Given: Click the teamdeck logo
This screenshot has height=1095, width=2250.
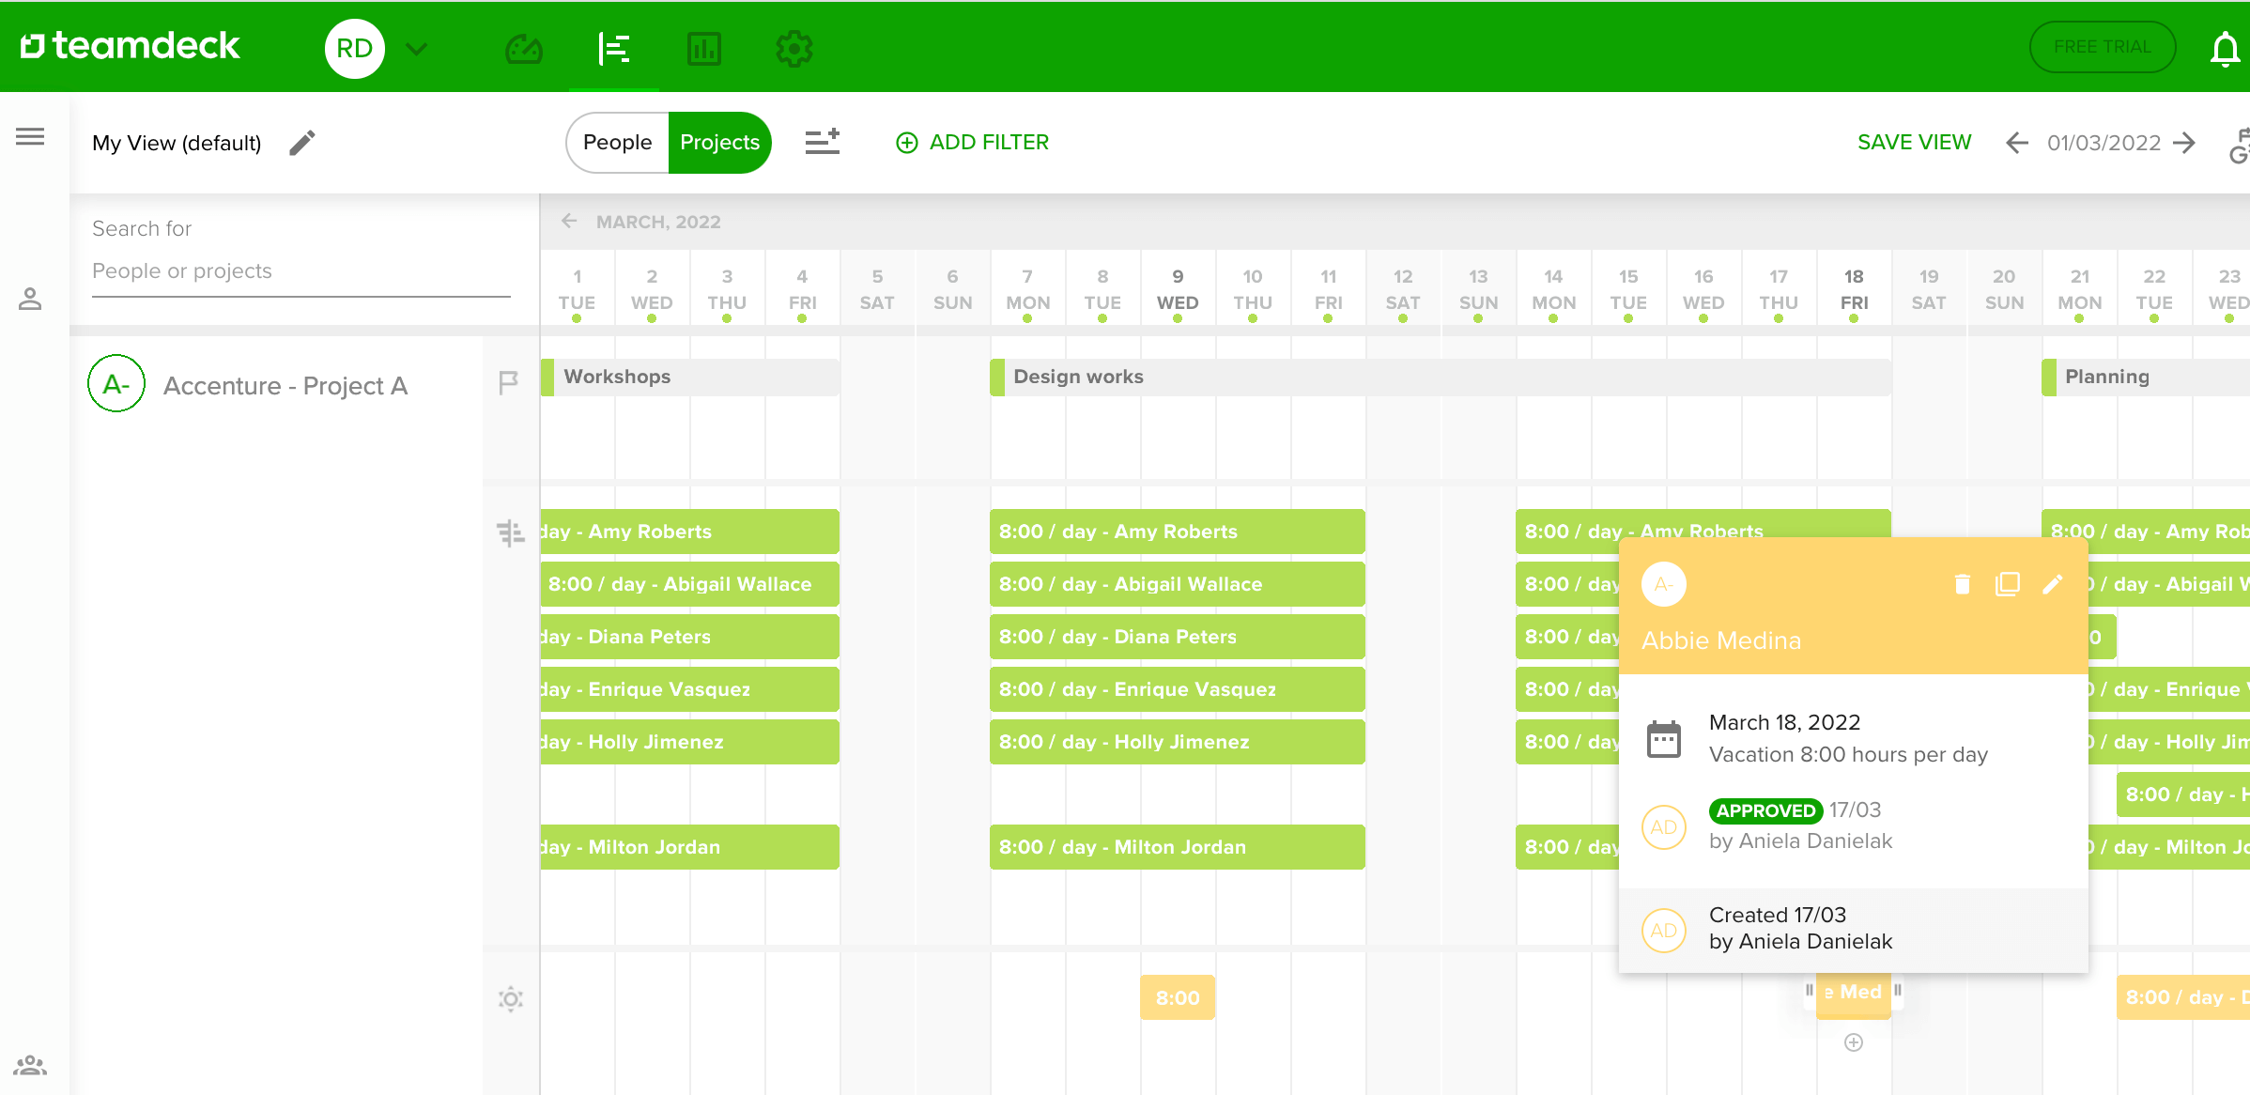Looking at the screenshot, I should 130,45.
